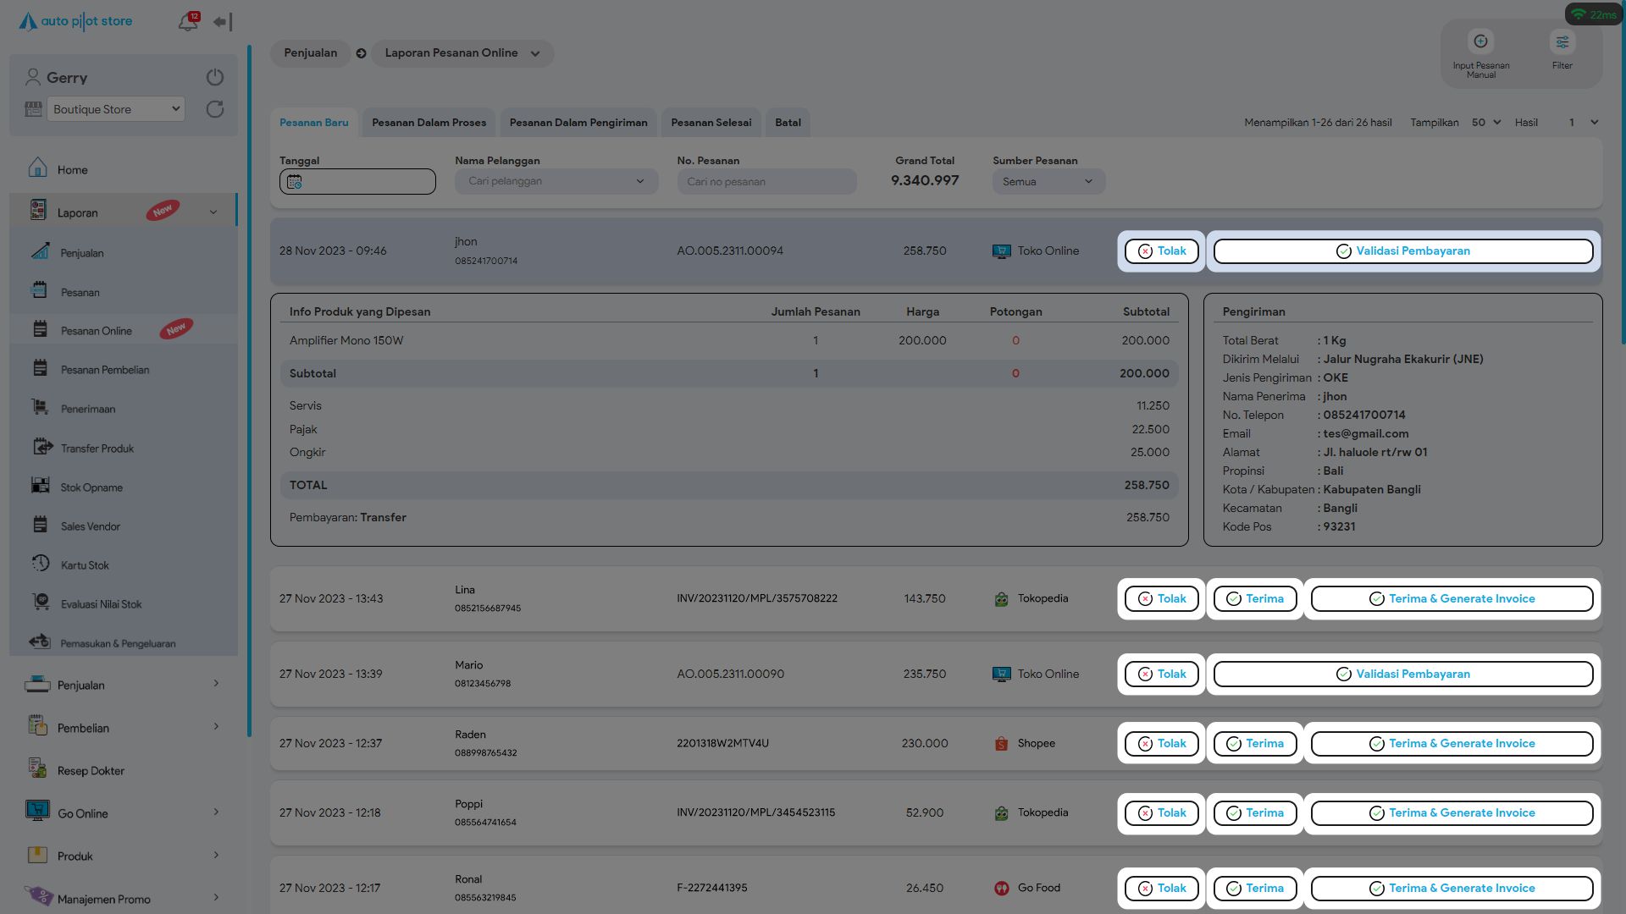Screen dimensions: 1626x914
Task: Click Tolak on Lina's Tokopedia order
Action: (1161, 599)
